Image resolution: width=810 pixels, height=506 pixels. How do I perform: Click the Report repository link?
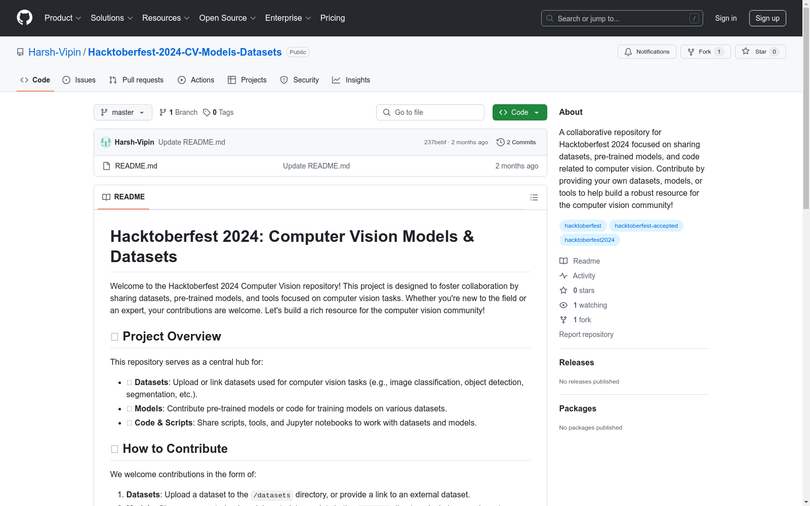(x=586, y=334)
